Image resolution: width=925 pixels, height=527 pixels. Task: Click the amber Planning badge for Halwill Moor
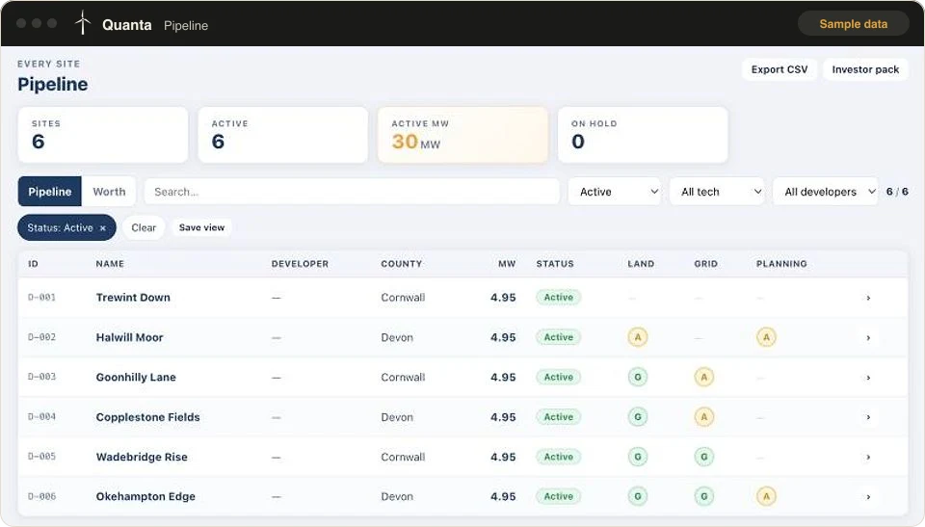(766, 337)
